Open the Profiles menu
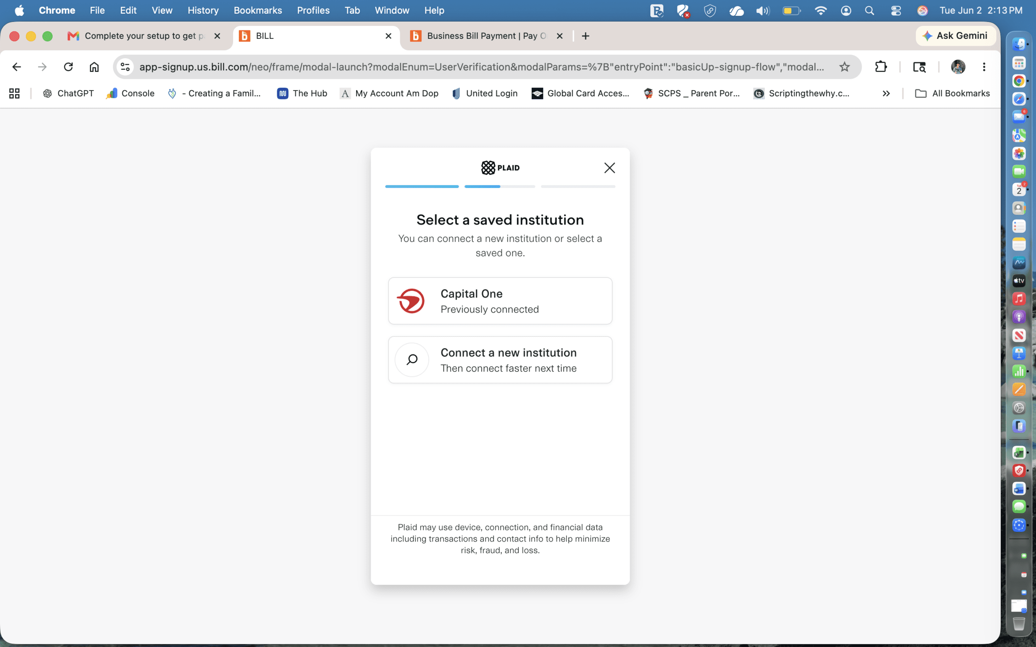1036x647 pixels. 313,10
